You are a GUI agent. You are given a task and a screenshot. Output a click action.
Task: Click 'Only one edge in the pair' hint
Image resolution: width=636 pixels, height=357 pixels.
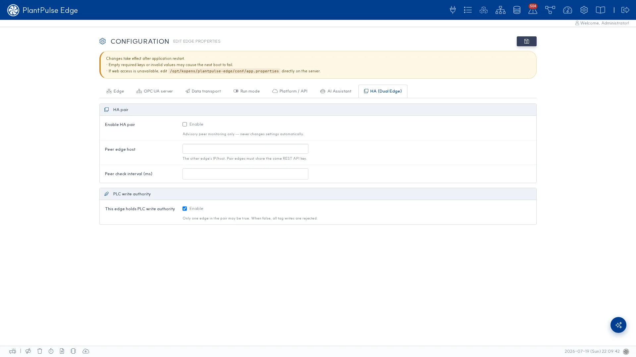(x=250, y=218)
